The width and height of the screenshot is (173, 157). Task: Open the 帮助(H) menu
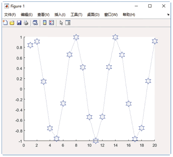tap(129, 15)
